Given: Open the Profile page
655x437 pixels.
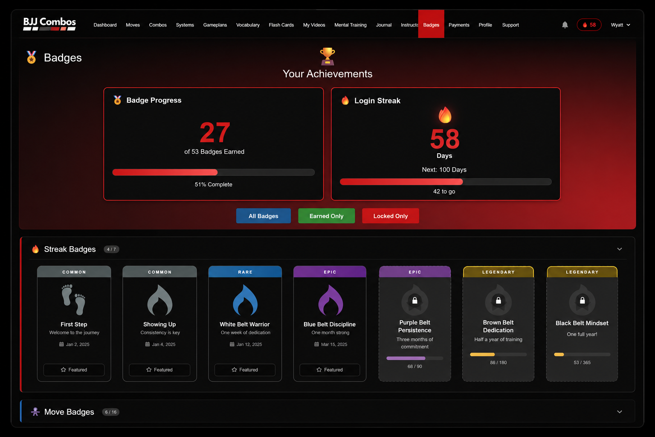Looking at the screenshot, I should pyautogui.click(x=485, y=25).
